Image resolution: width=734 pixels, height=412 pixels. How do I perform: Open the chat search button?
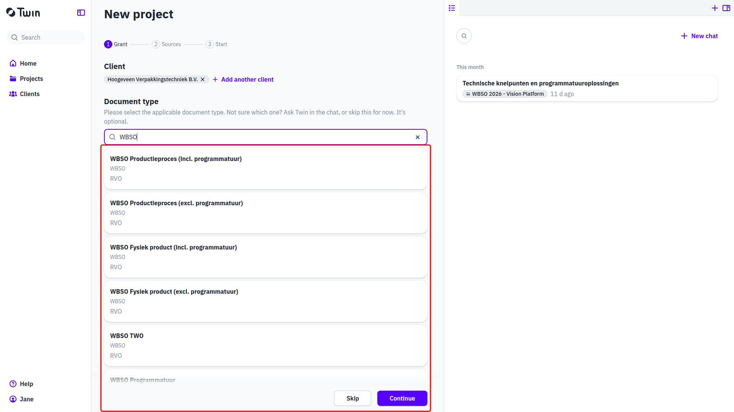464,36
